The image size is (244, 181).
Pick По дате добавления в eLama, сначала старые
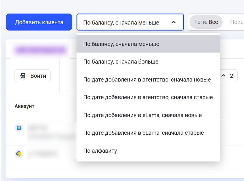(x=148, y=133)
